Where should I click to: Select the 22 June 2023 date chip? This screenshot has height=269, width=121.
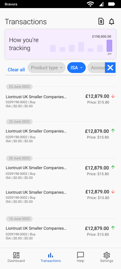pyautogui.click(x=19, y=122)
